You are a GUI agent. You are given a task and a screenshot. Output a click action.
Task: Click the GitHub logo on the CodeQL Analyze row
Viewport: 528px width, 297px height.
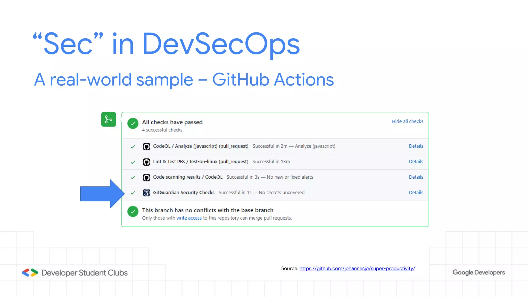tap(146, 146)
